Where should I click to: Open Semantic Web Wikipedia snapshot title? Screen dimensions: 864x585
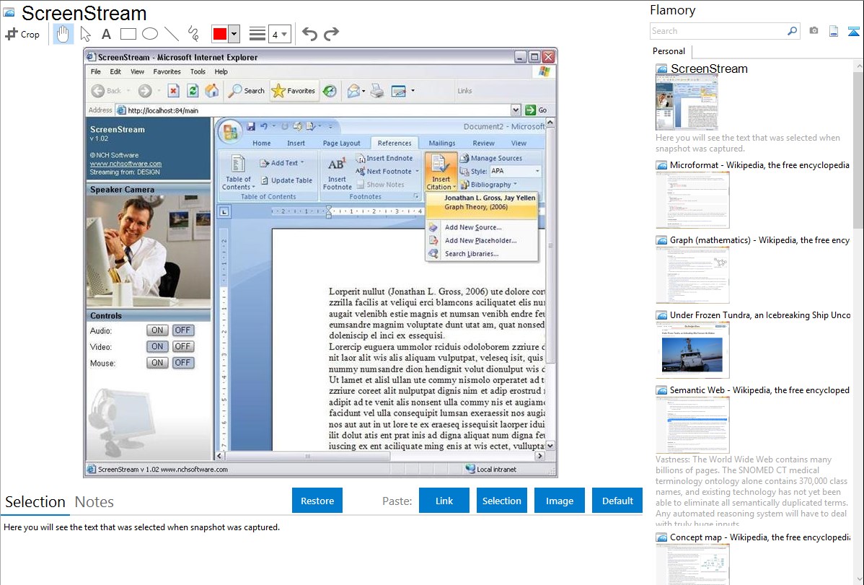(x=759, y=390)
